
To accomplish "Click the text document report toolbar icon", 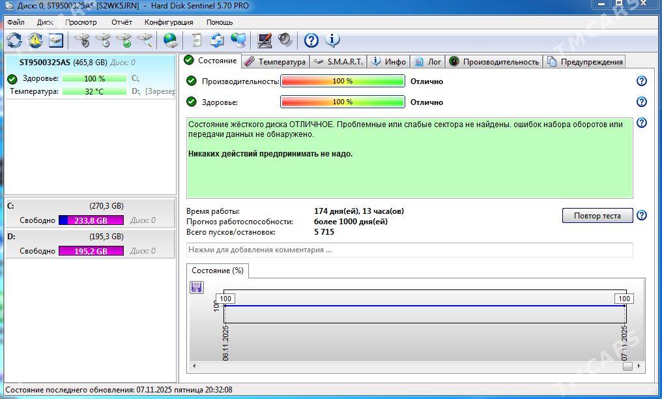I will 196,40.
